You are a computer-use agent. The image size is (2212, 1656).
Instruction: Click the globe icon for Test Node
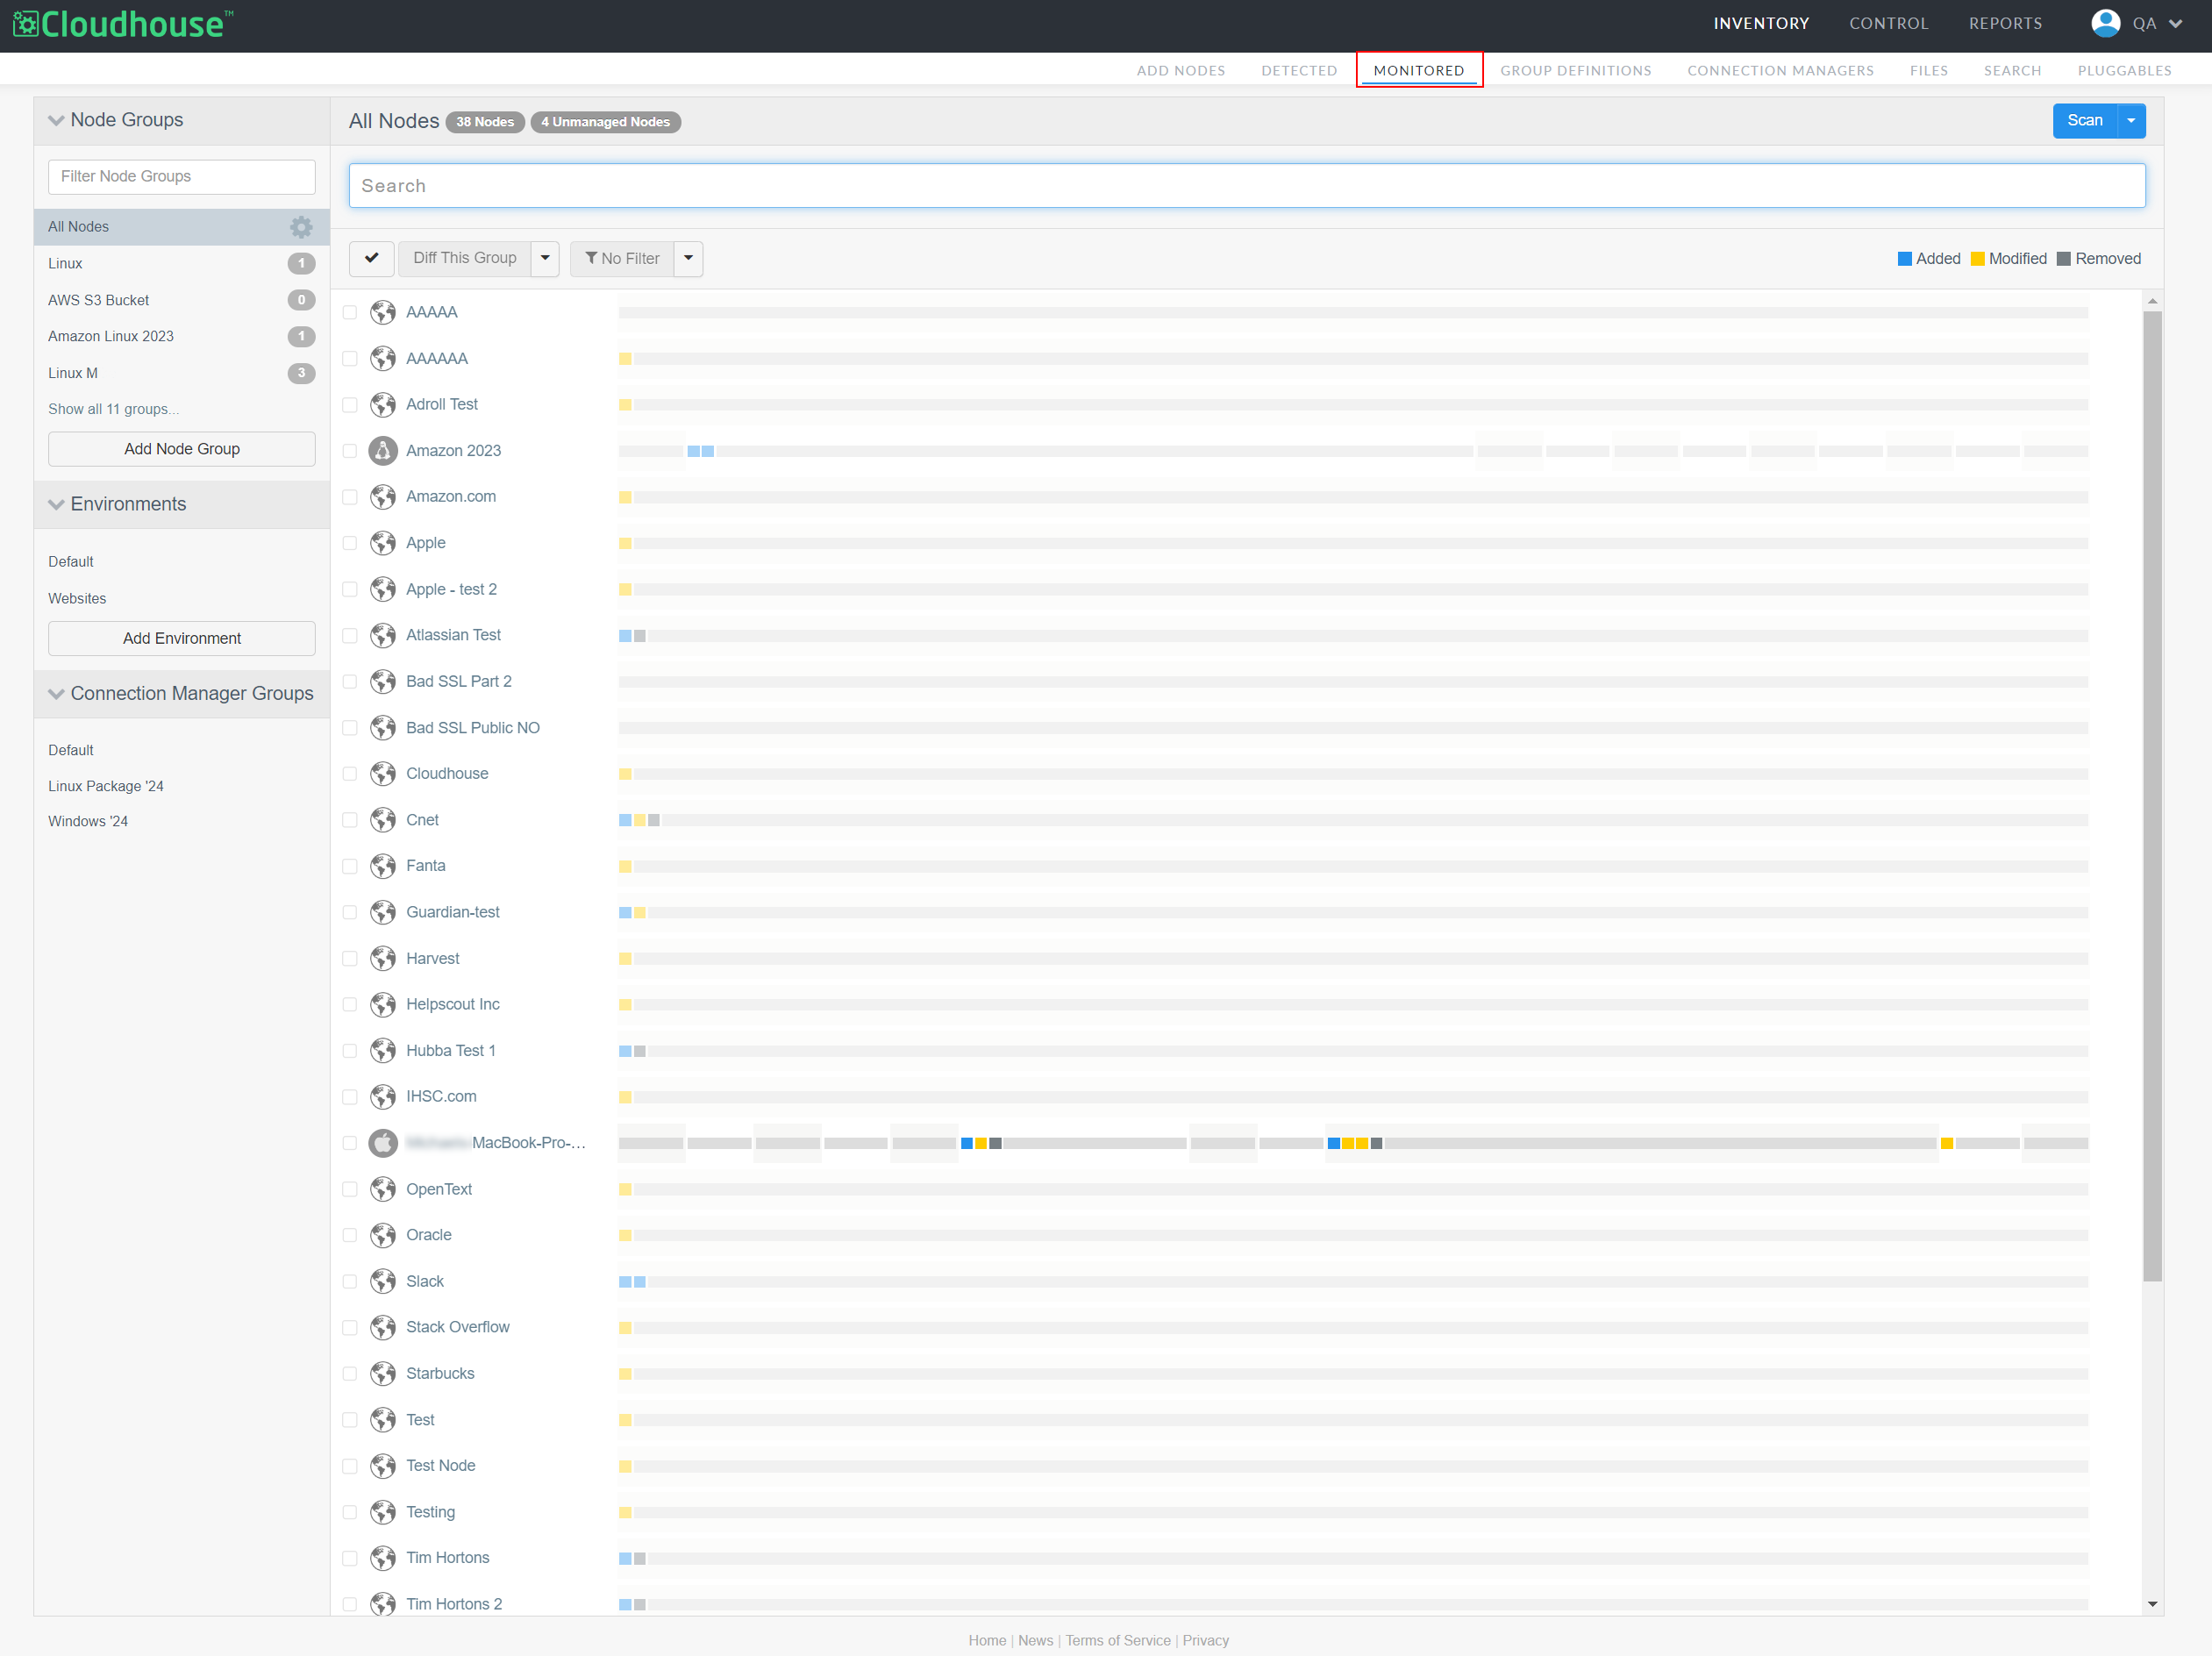point(383,1466)
